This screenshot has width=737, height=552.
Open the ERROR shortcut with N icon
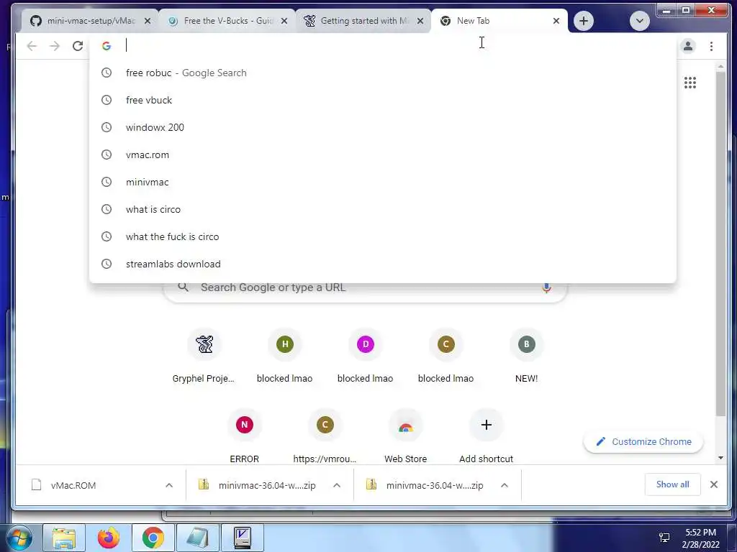[x=245, y=436]
